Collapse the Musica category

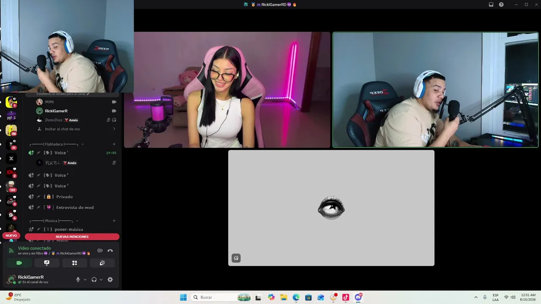point(54,221)
